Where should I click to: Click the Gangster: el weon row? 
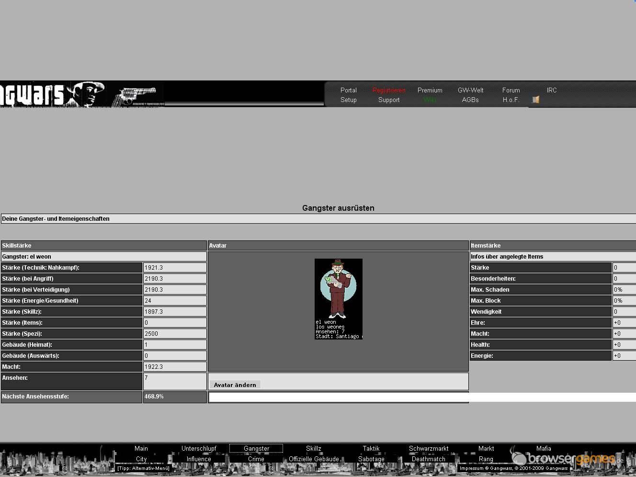(104, 256)
